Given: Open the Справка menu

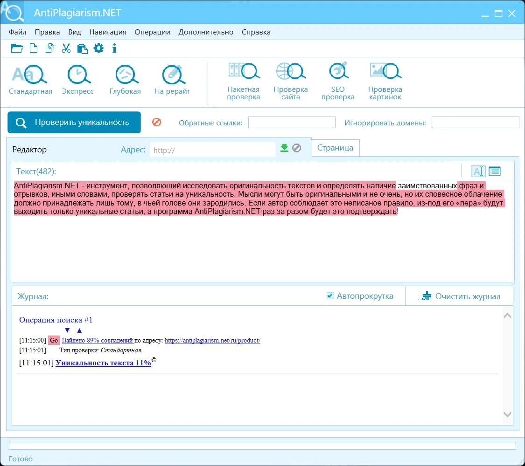Looking at the screenshot, I should [256, 32].
